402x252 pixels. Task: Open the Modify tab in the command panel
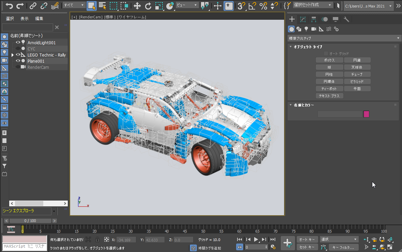(303, 19)
